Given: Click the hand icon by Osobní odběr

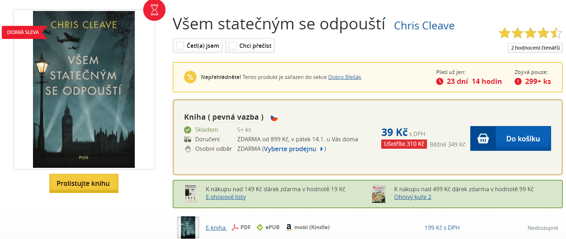Looking at the screenshot, I should coord(188,149).
